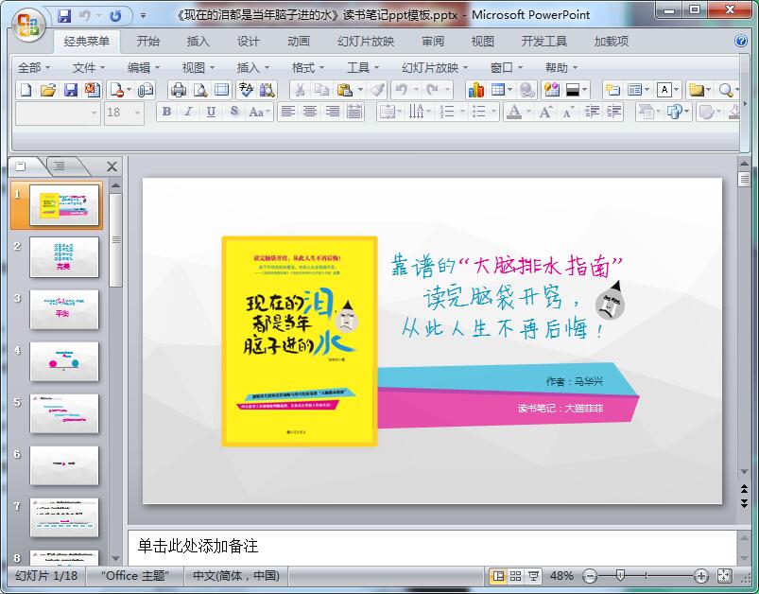Click Fit slide to window icon
Image resolution: width=759 pixels, height=594 pixels.
(x=724, y=576)
